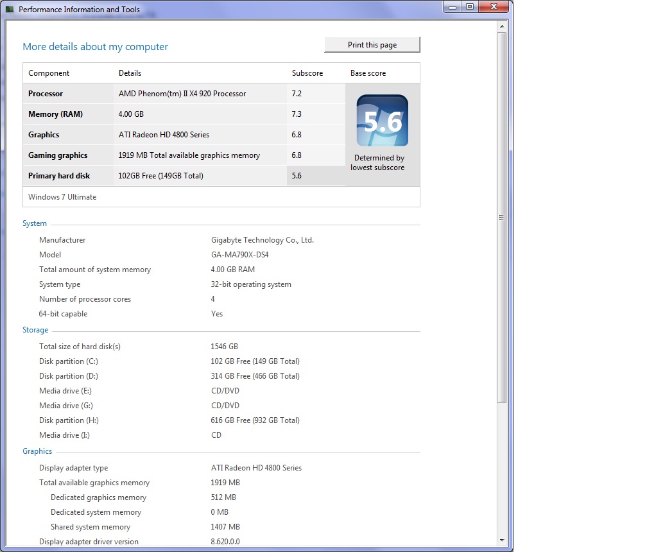Click the Storage section heading
The height and width of the screenshot is (552, 647).
point(35,330)
